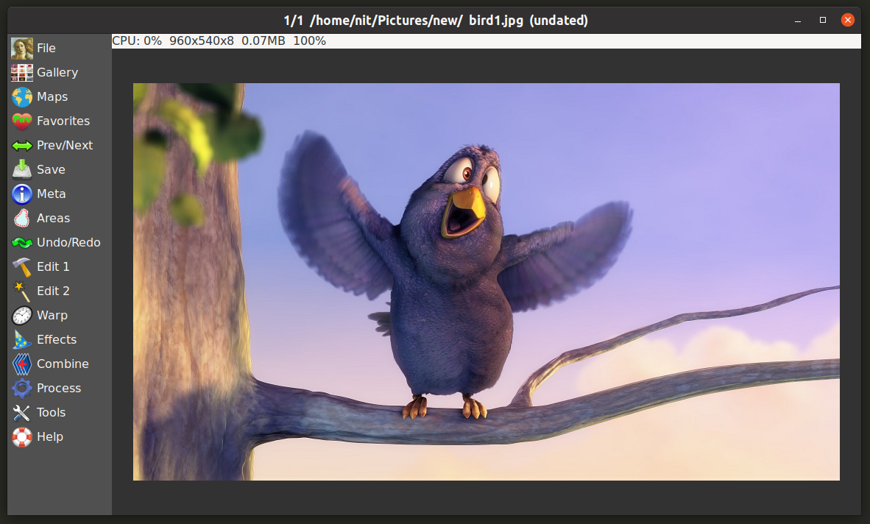Image resolution: width=870 pixels, height=524 pixels.
Task: Click the CPU: 0% status text
Action: point(137,41)
